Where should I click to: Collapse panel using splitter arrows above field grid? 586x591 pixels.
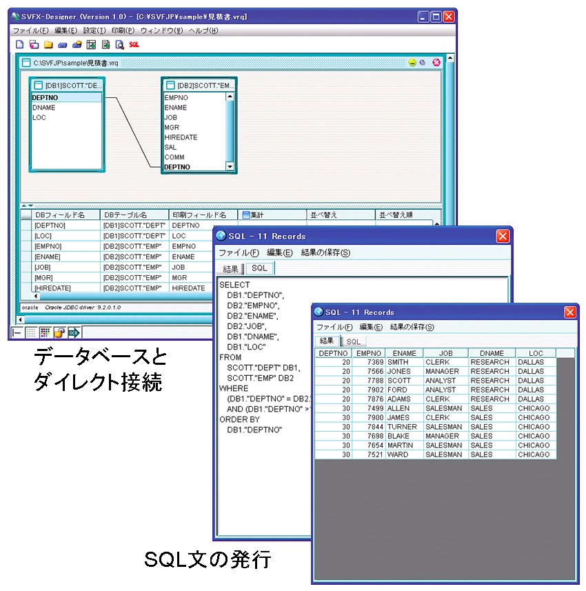point(27,206)
